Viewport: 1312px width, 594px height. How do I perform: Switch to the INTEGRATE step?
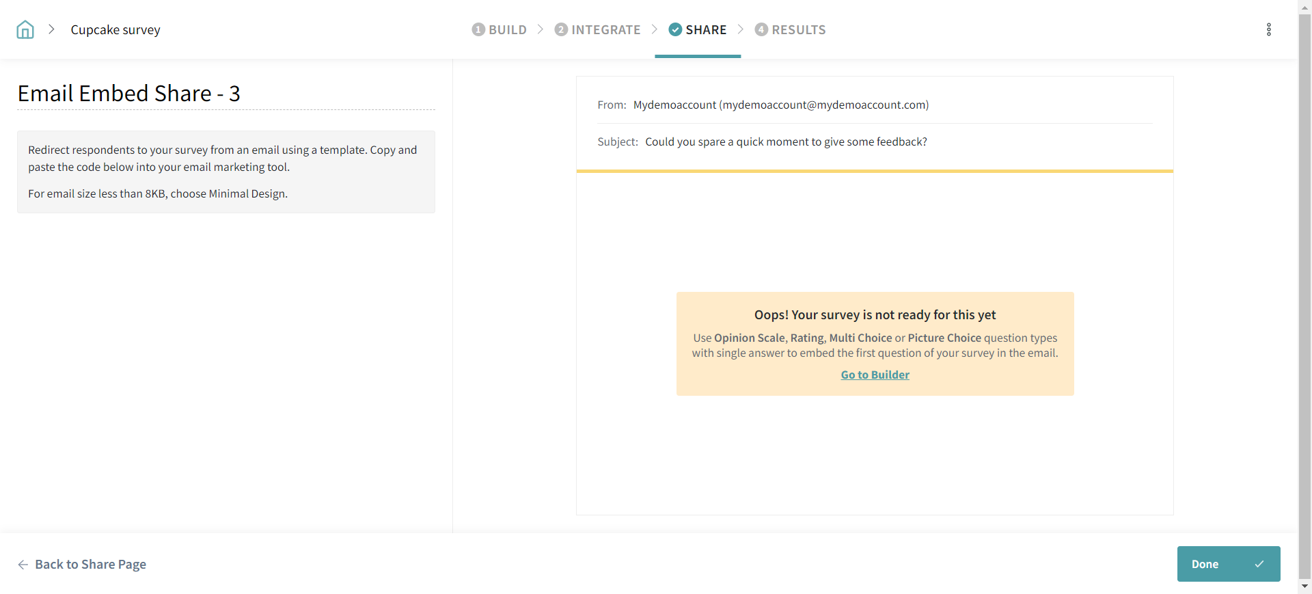[x=598, y=29]
